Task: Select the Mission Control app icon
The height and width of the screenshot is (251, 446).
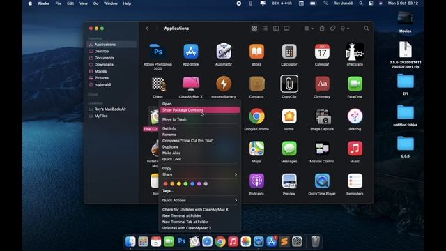Action: (322, 149)
